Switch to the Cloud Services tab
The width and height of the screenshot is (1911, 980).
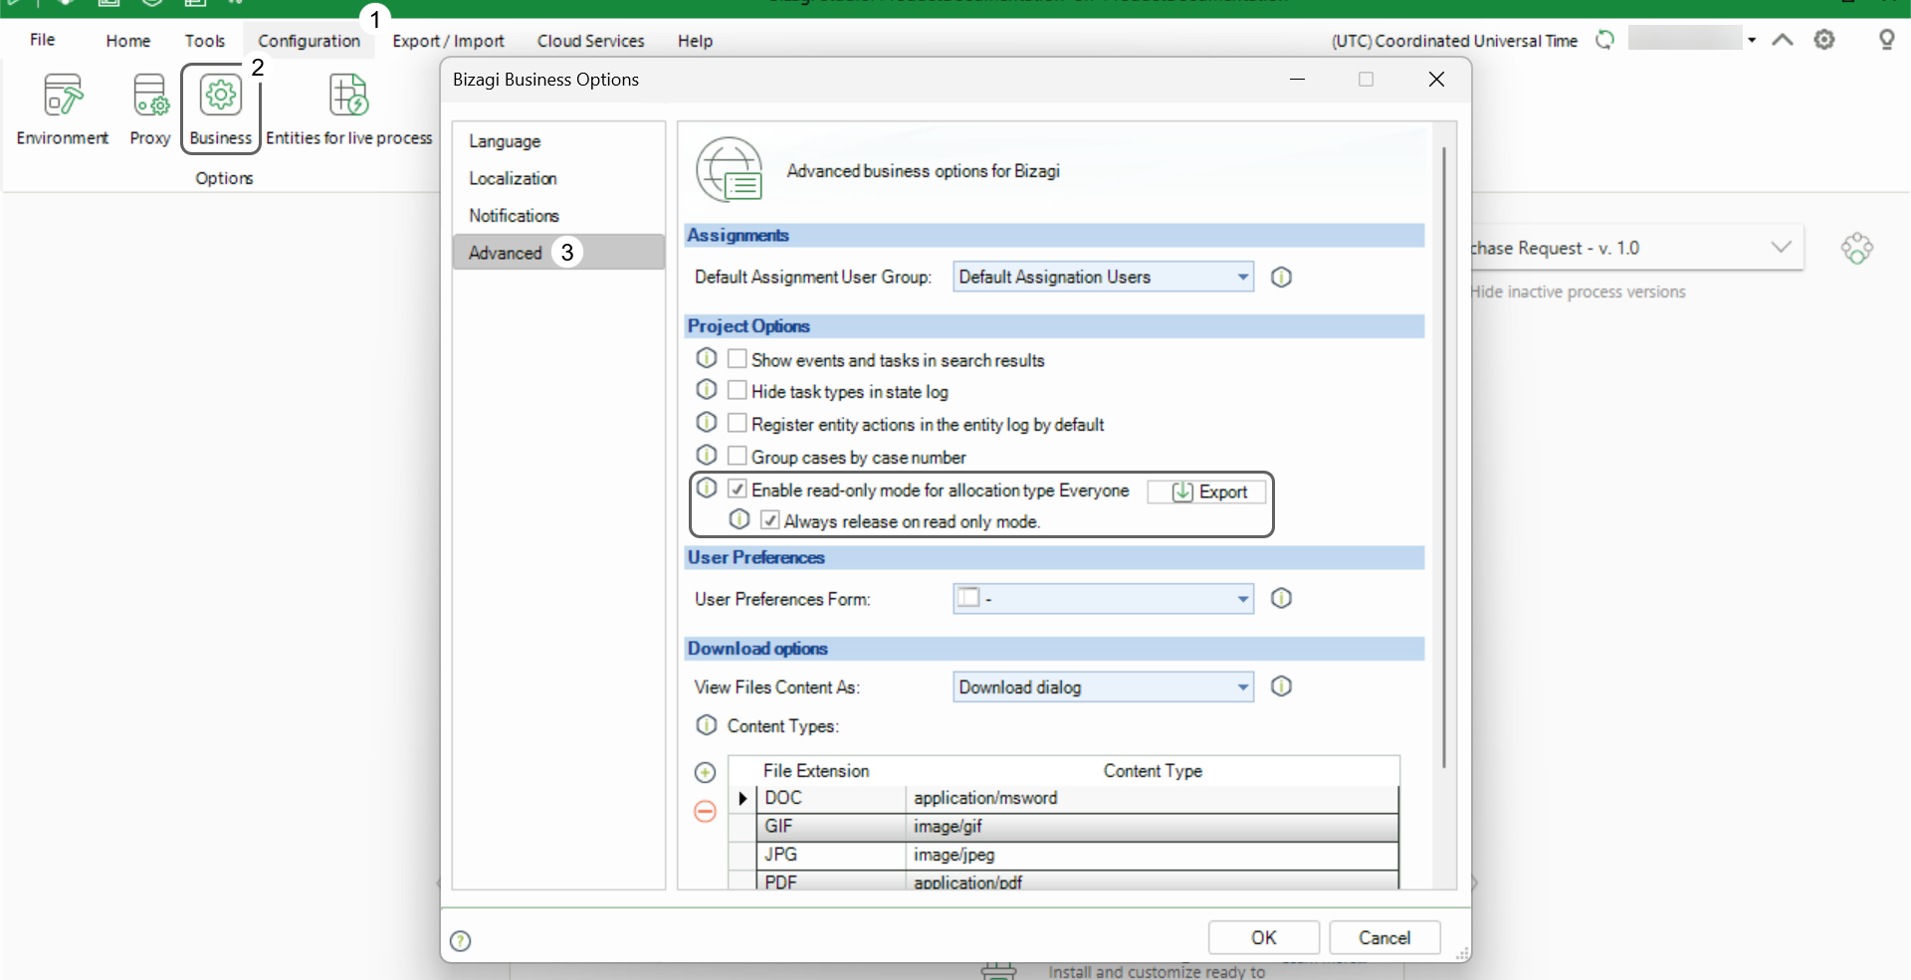(x=591, y=41)
